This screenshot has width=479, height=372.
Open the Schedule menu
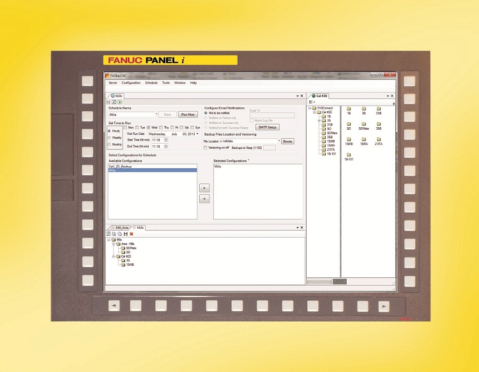(151, 83)
